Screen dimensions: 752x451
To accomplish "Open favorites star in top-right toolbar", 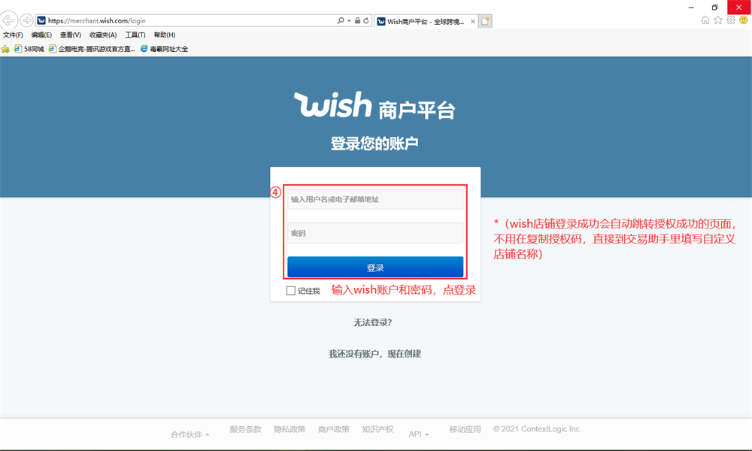I will [x=718, y=20].
